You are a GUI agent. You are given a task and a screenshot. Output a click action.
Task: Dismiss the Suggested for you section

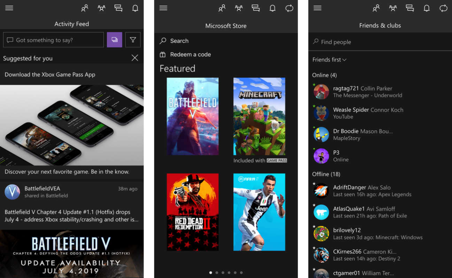[x=135, y=58]
